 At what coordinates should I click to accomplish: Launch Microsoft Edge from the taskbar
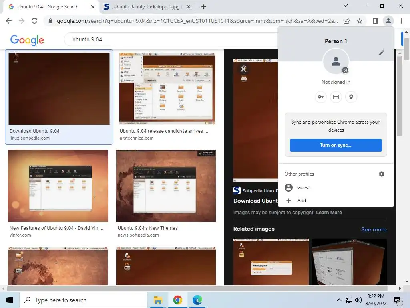197,300
